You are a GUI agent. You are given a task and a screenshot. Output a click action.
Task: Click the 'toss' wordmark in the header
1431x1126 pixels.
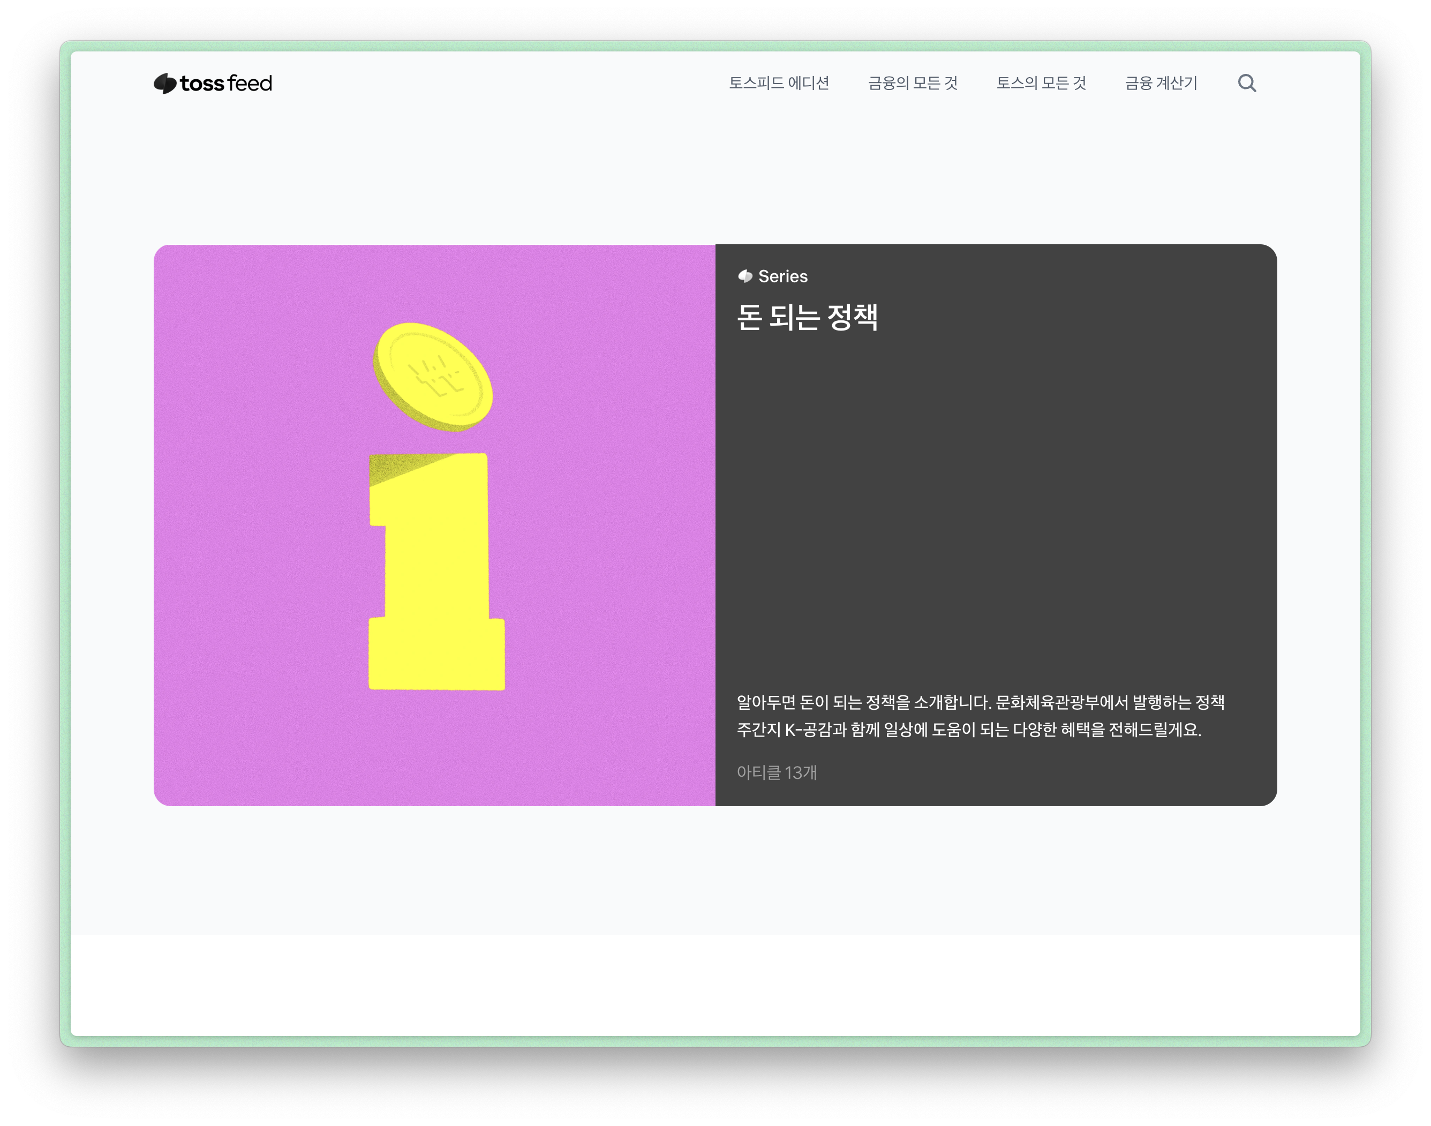[202, 84]
